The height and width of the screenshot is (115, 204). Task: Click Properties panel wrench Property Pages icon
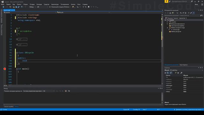[181, 73]
